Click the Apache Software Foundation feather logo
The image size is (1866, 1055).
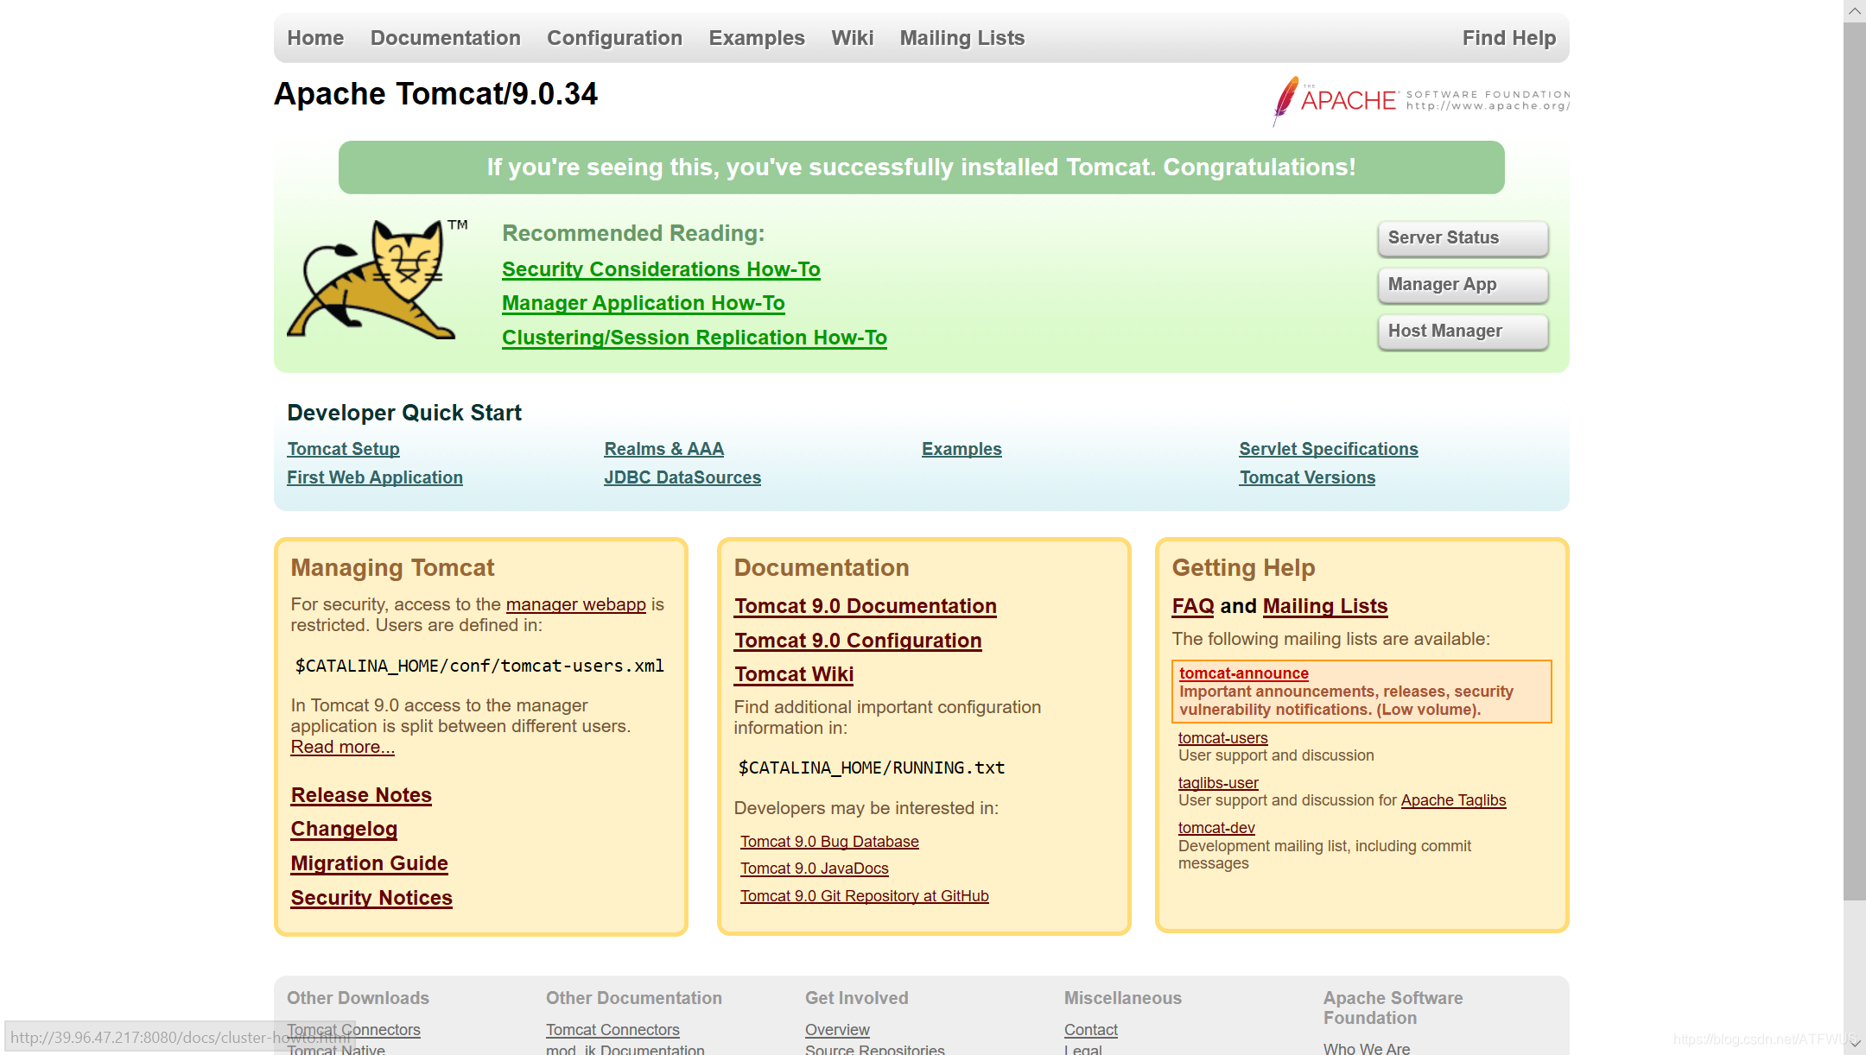(x=1421, y=100)
